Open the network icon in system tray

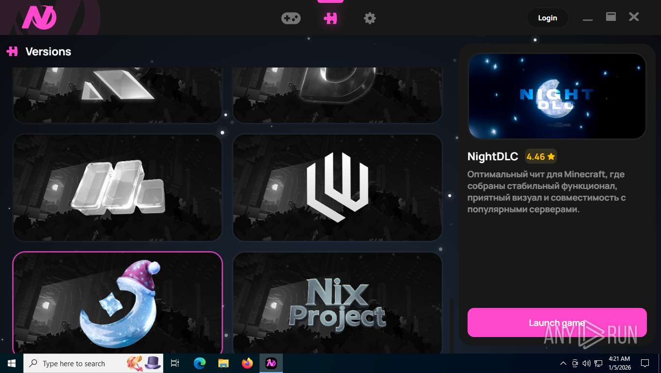(x=598, y=363)
